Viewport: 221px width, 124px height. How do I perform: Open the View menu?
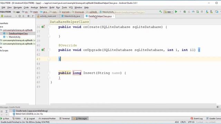(9, 8)
